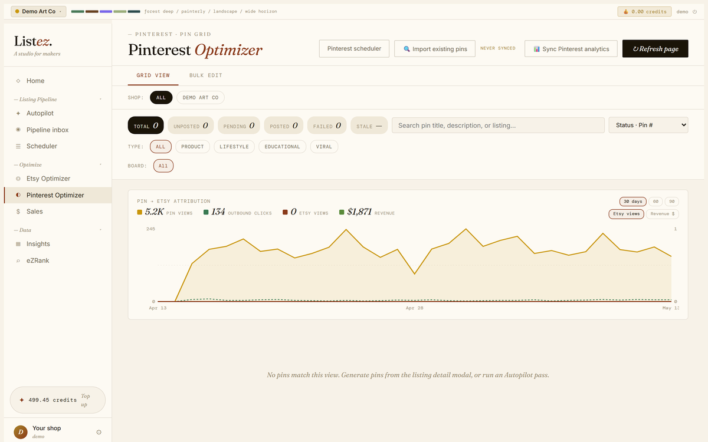
Task: Click Top up credits link
Action: pos(85,400)
